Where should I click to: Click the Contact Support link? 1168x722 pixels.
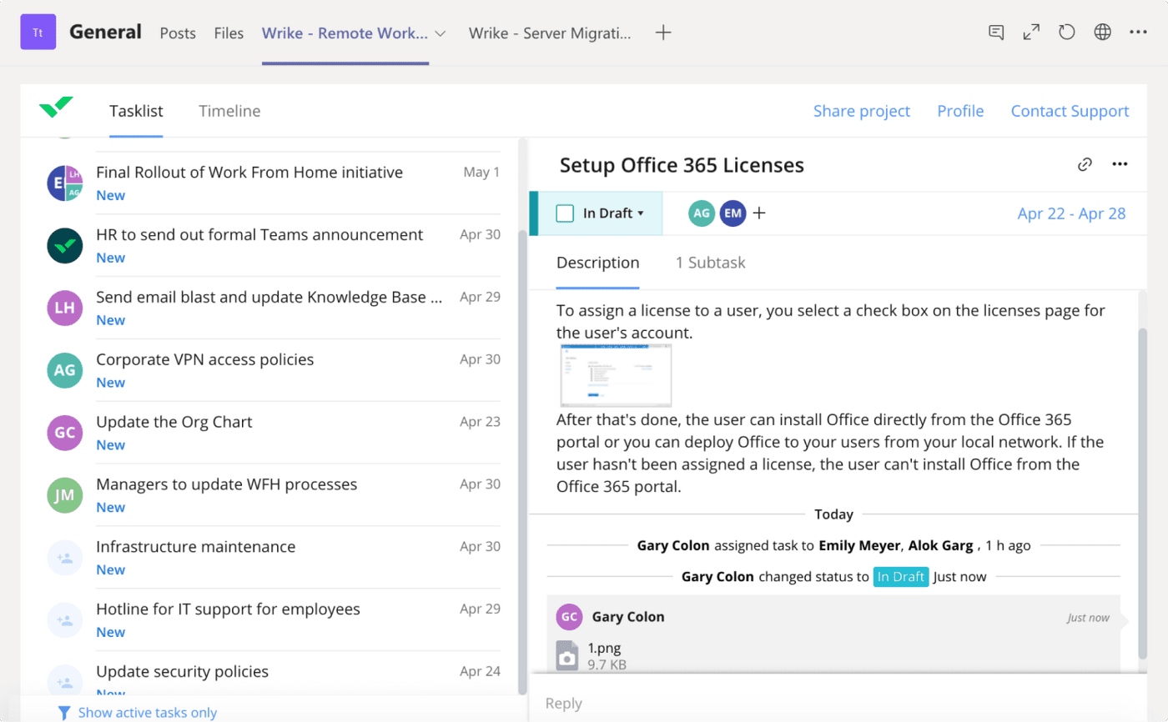coord(1070,111)
